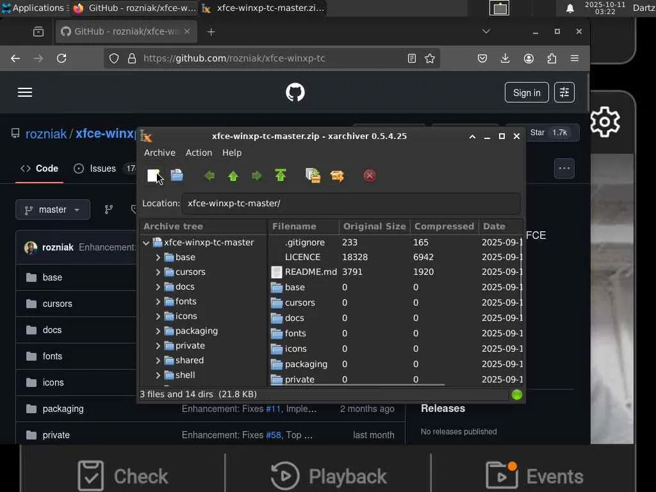656x492 pixels.
Task: Switch to xfce-winxp-tc-master.zip taskbar item
Action: [x=263, y=8]
